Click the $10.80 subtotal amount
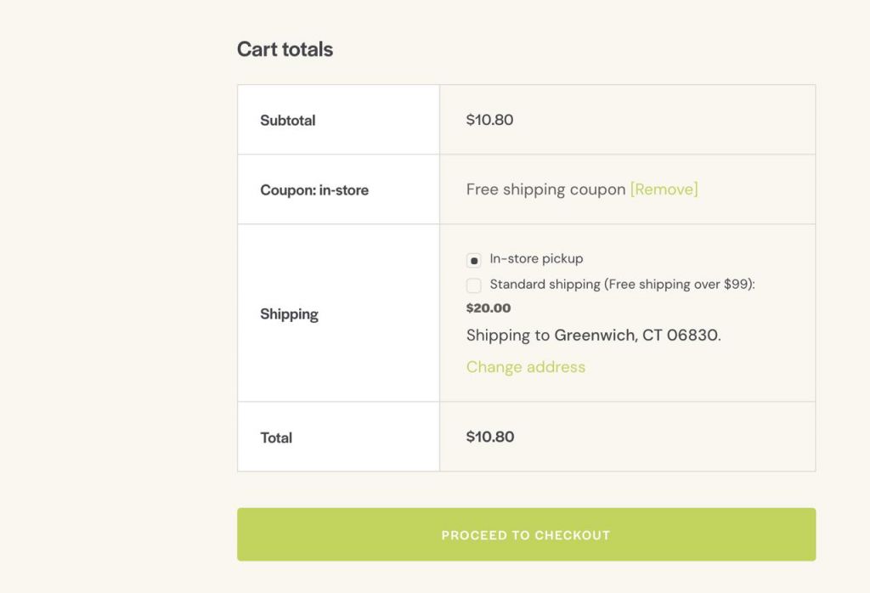The width and height of the screenshot is (870, 593). (489, 119)
